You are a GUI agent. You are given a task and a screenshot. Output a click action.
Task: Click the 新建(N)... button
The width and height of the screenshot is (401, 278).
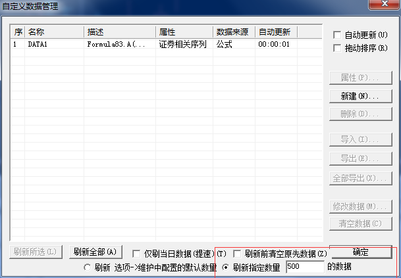(361, 96)
